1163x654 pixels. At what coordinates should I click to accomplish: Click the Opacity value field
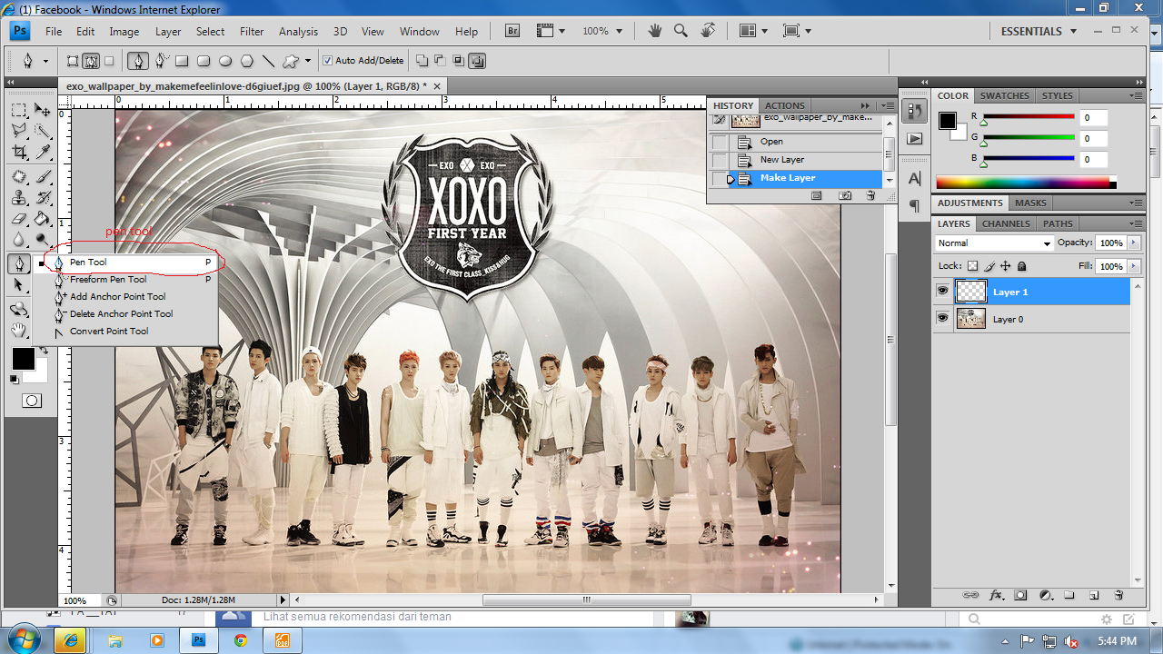1109,243
